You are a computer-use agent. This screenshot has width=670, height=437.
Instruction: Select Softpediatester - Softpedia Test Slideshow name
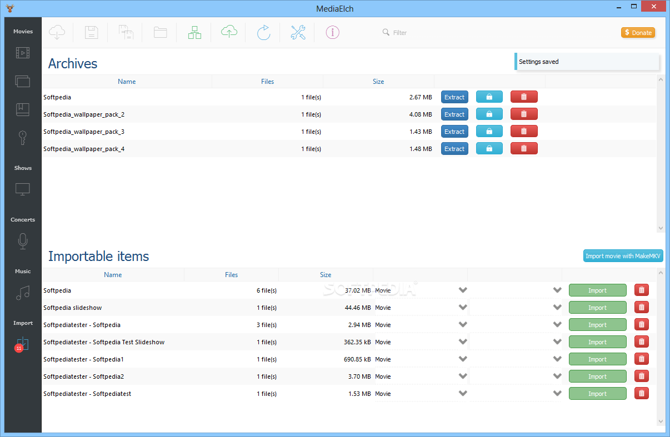[x=104, y=342]
